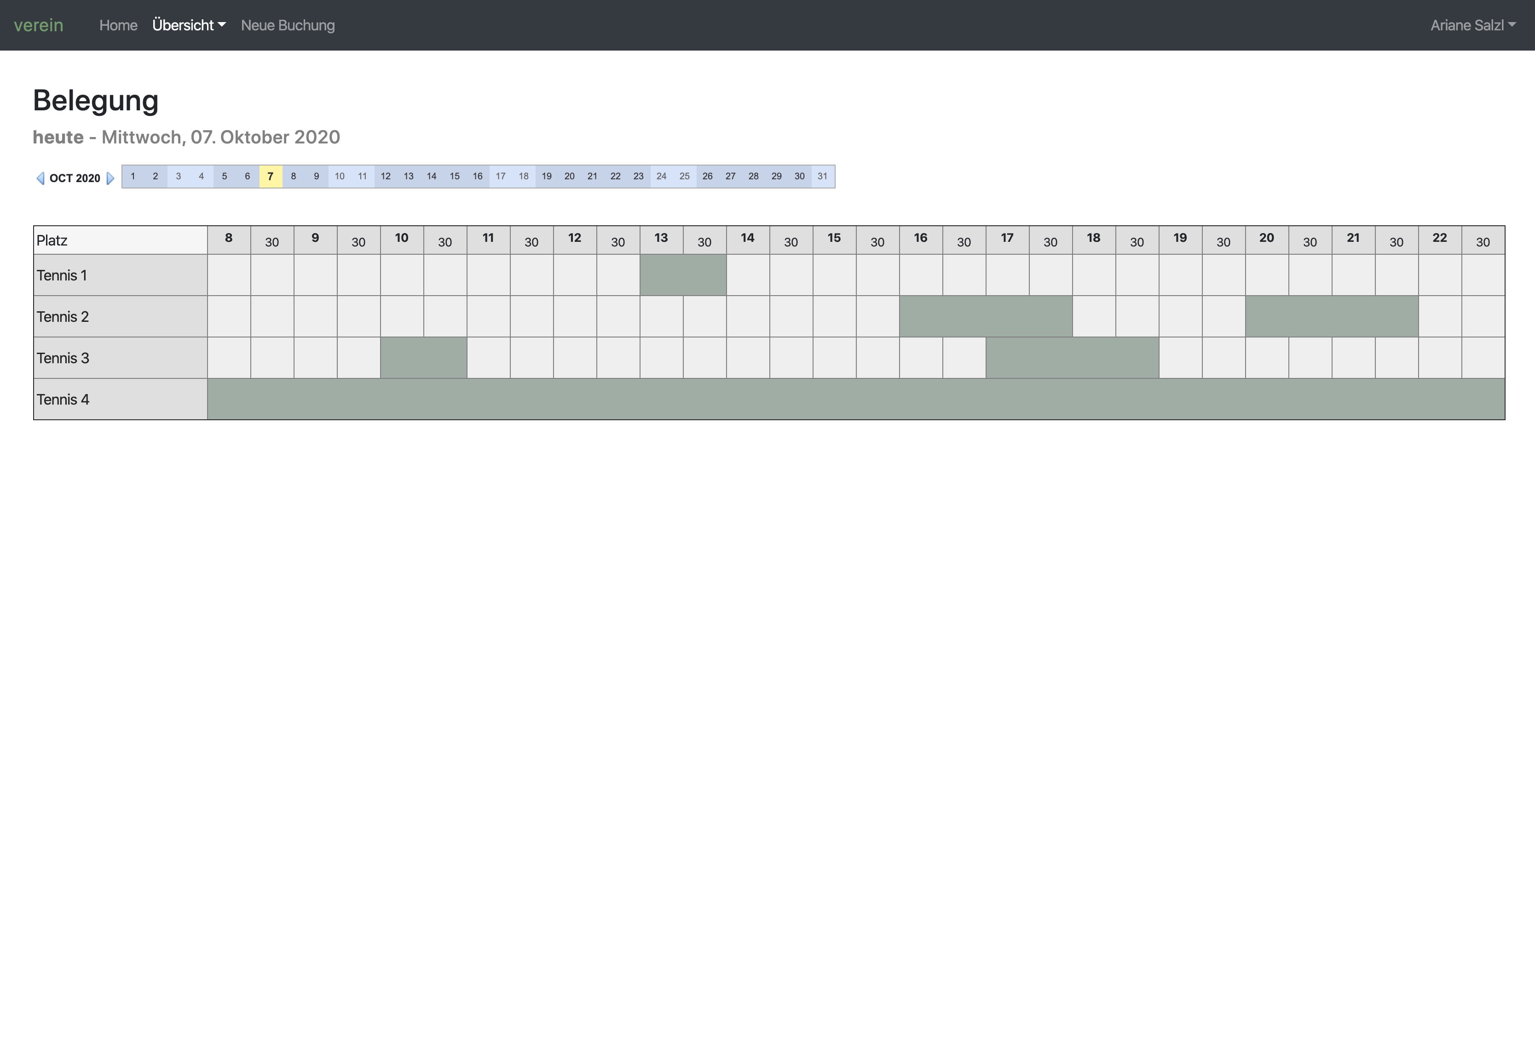Click the 17 hour column header
The width and height of the screenshot is (1535, 1040).
click(x=1007, y=240)
